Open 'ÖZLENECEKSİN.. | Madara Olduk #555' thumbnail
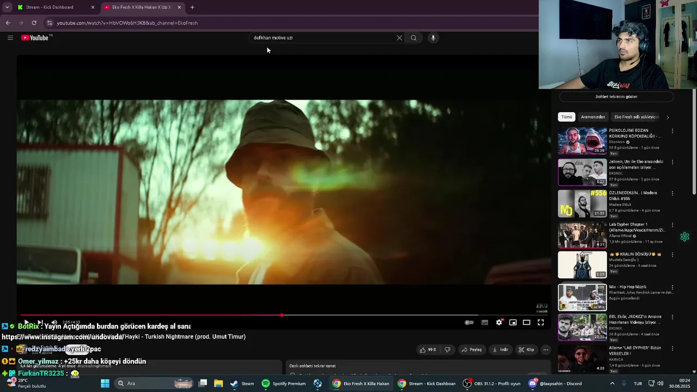The width and height of the screenshot is (697, 392). (582, 203)
